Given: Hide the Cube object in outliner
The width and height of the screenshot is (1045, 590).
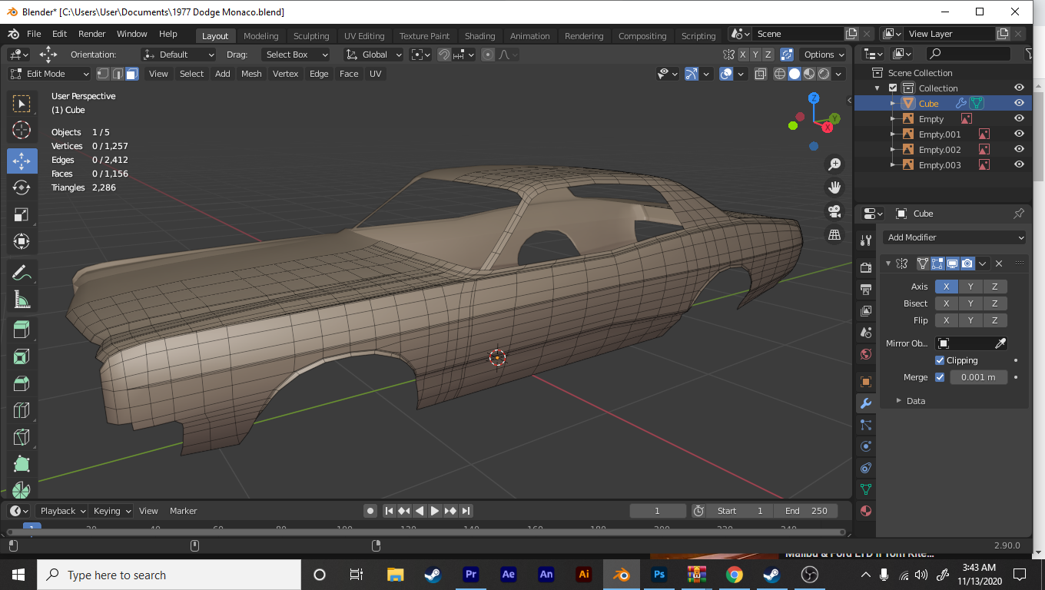Looking at the screenshot, I should coord(1019,103).
